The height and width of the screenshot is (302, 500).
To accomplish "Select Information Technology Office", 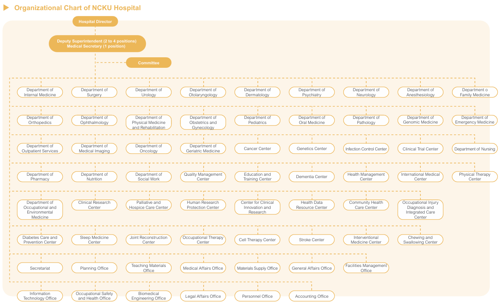I will tap(40, 296).
